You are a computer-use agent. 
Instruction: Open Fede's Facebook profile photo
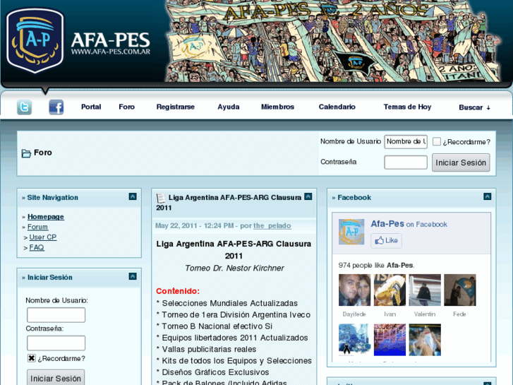pyautogui.click(x=459, y=290)
